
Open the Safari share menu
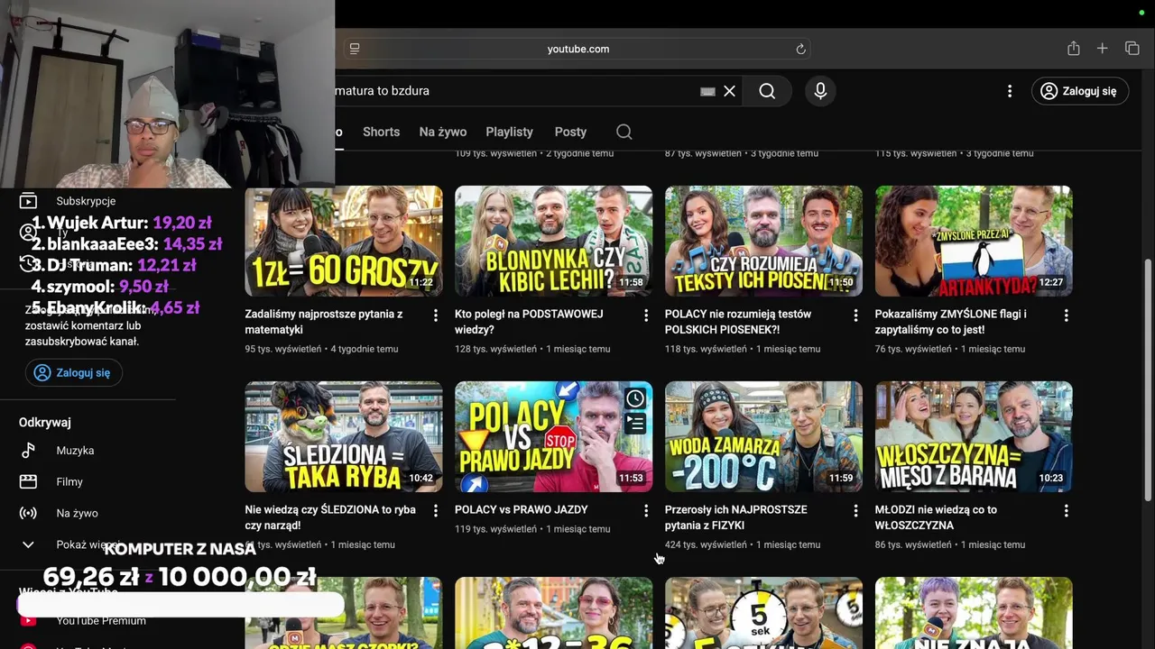(x=1073, y=49)
